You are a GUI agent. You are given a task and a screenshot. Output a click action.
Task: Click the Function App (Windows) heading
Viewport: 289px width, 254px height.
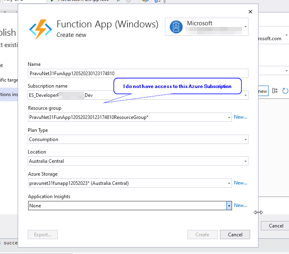click(x=108, y=24)
